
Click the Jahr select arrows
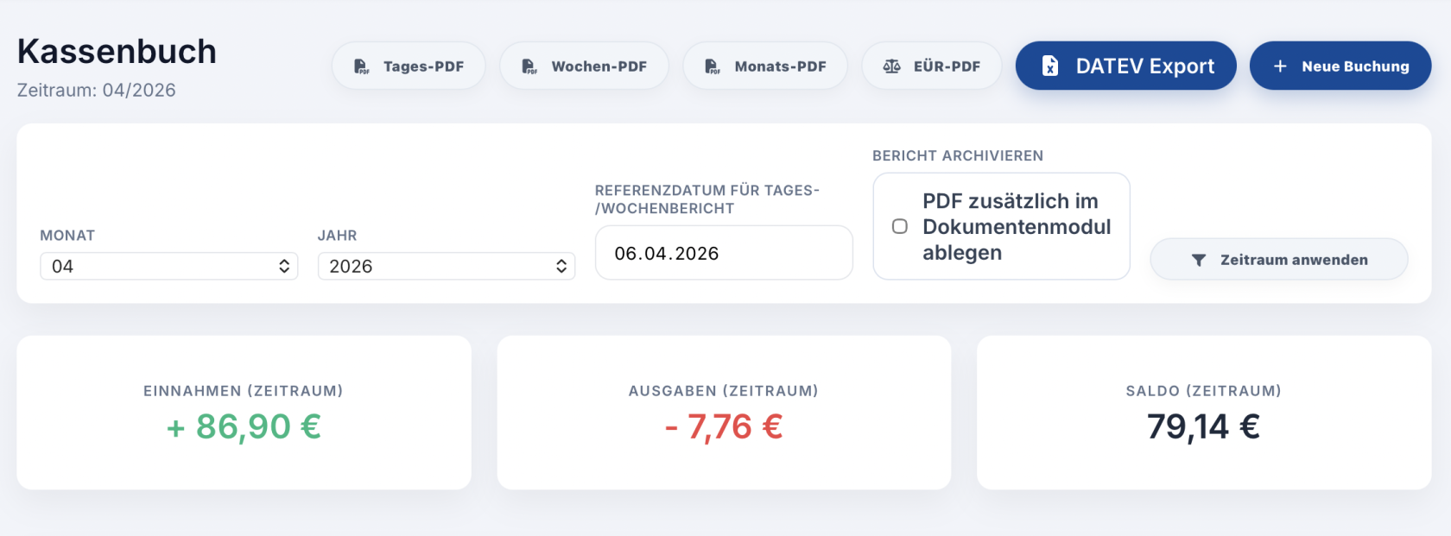point(561,266)
